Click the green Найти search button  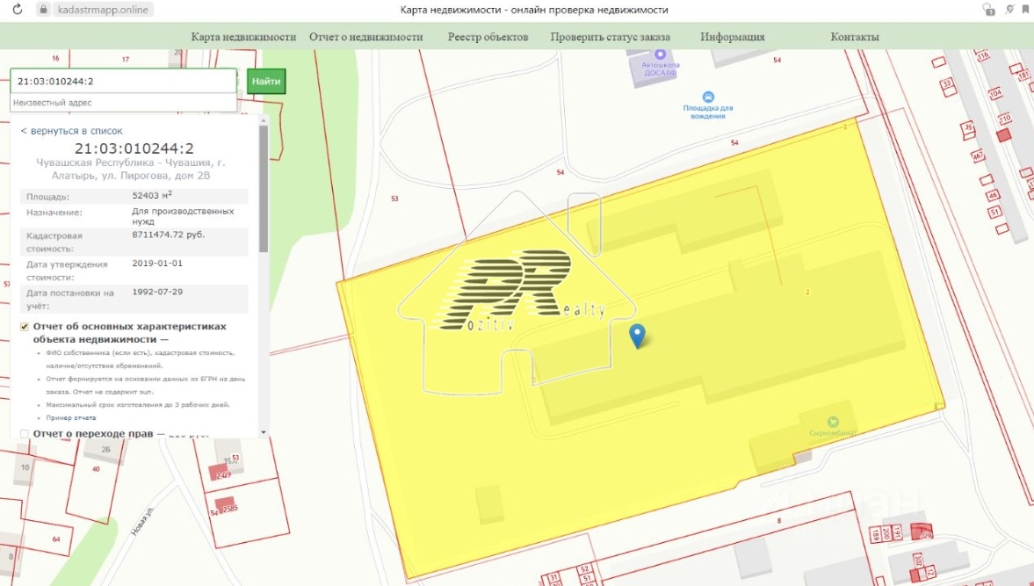[266, 81]
